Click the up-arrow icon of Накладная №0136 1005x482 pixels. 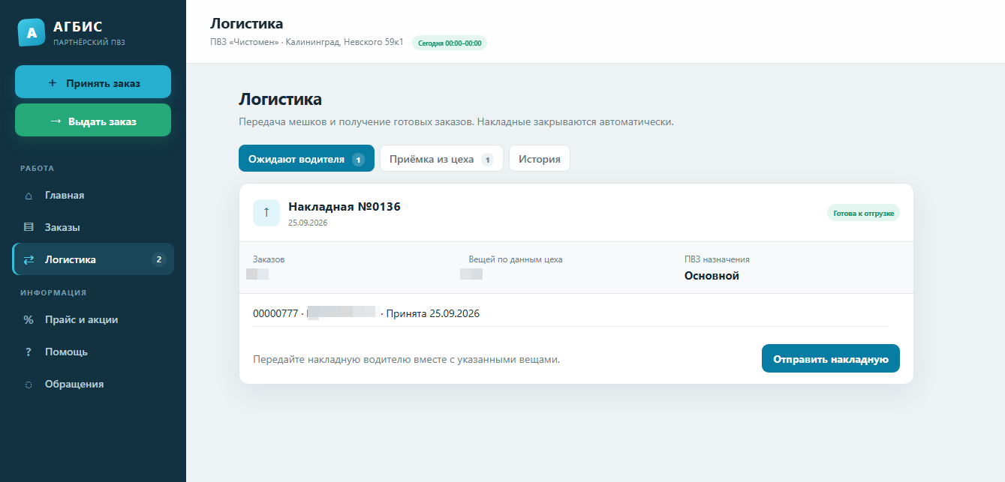[266, 213]
